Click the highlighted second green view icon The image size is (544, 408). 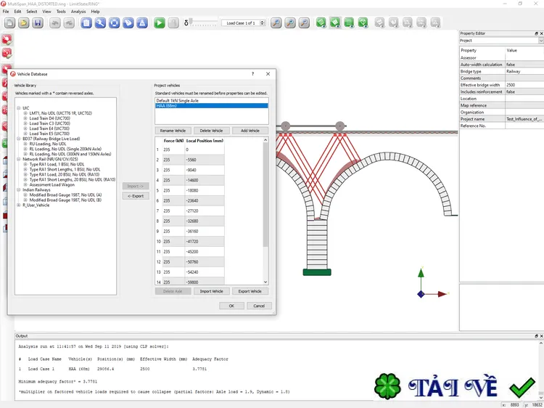pyautogui.click(x=335, y=23)
